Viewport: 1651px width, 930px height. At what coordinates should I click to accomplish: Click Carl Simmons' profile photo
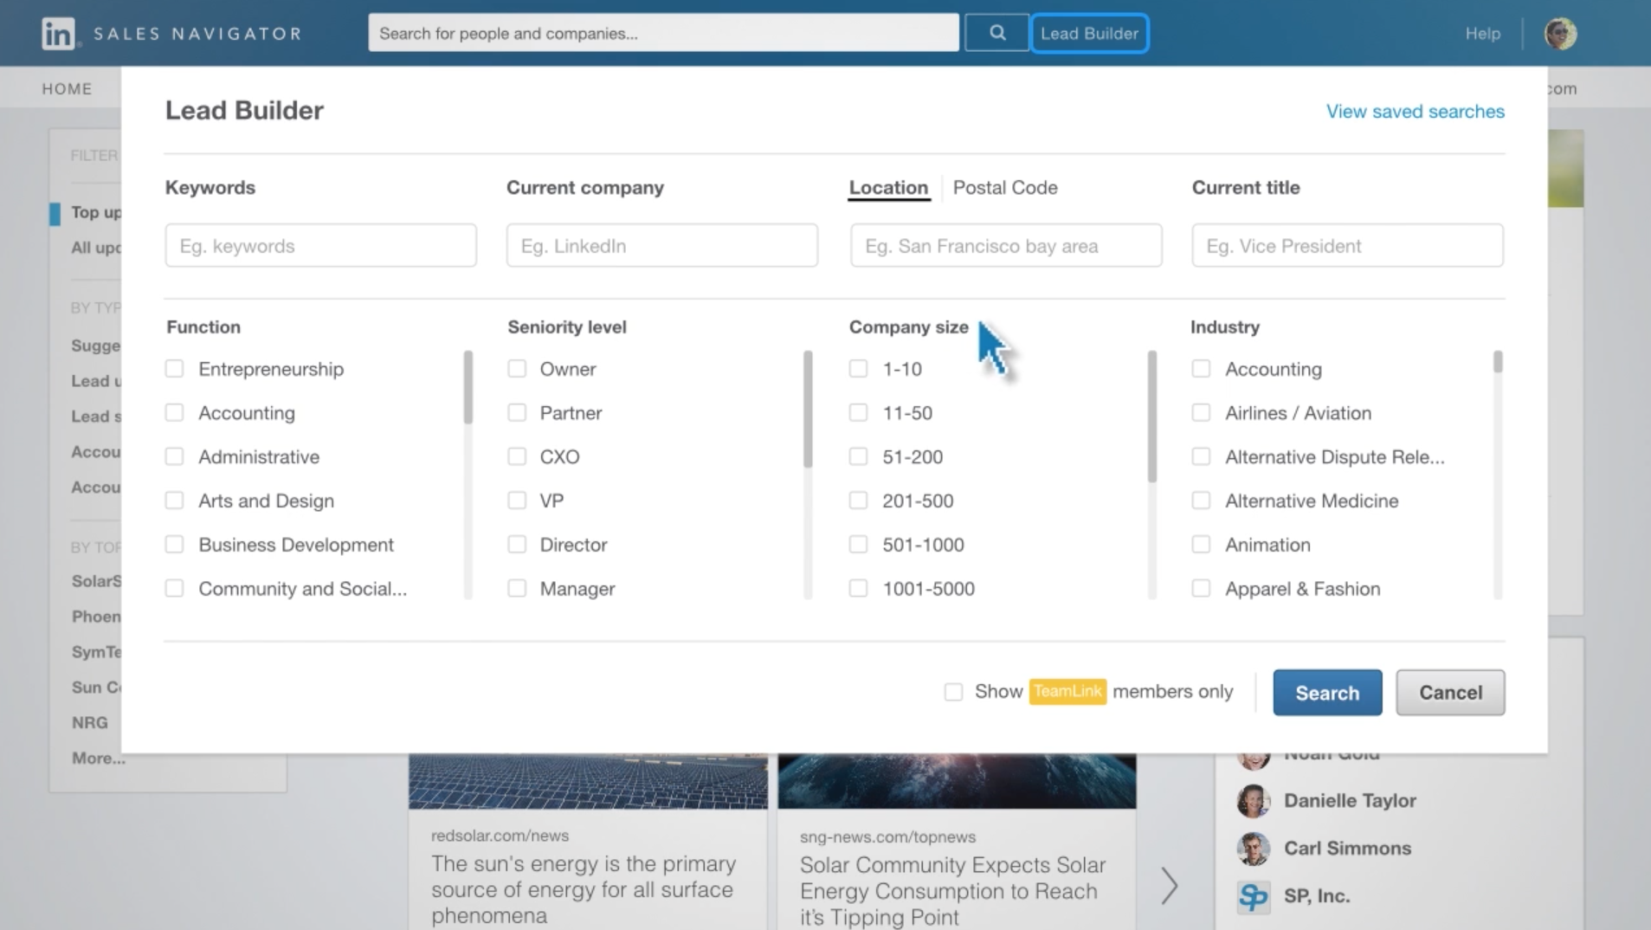tap(1254, 848)
